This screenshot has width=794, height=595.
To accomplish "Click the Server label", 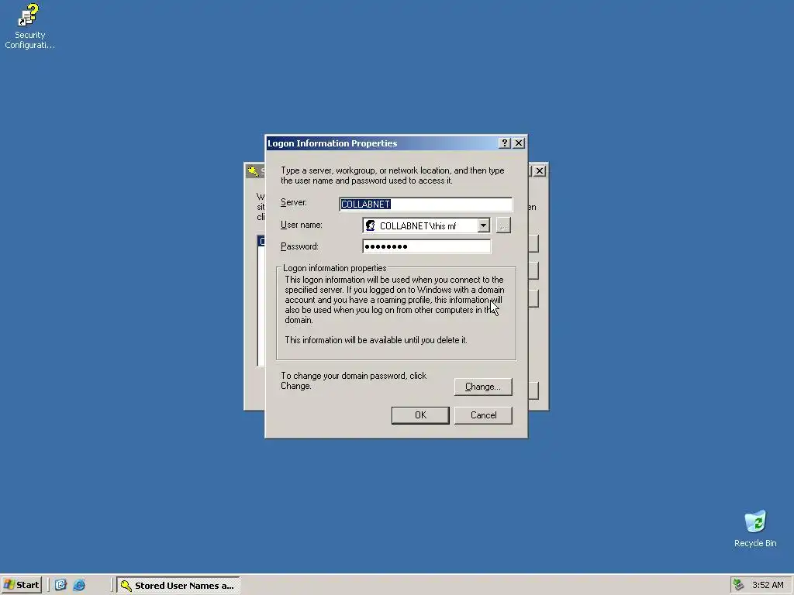I will click(x=294, y=202).
